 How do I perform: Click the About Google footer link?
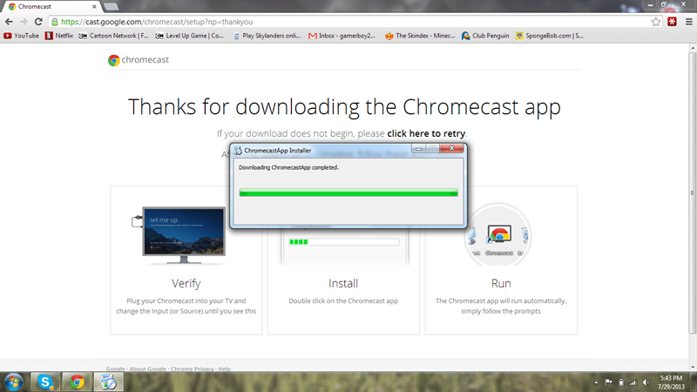147,368
